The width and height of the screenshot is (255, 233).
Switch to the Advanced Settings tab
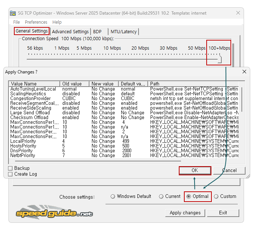point(70,32)
